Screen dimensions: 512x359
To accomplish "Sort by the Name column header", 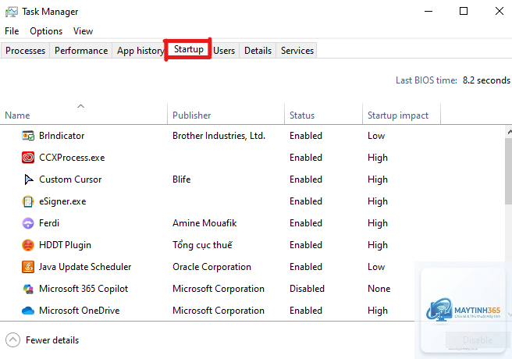I will [84, 114].
